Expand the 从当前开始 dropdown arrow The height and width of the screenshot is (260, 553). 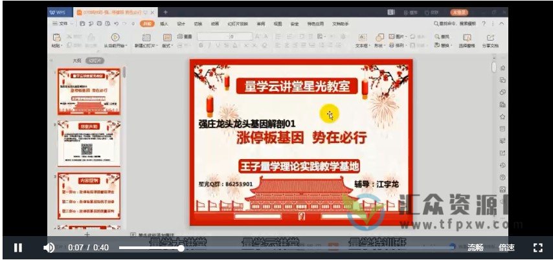tap(127, 46)
